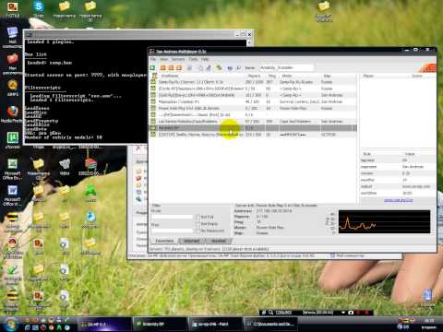Select the Los Santos Robbers server row
This screenshot has width=443, height=332.
254,121
